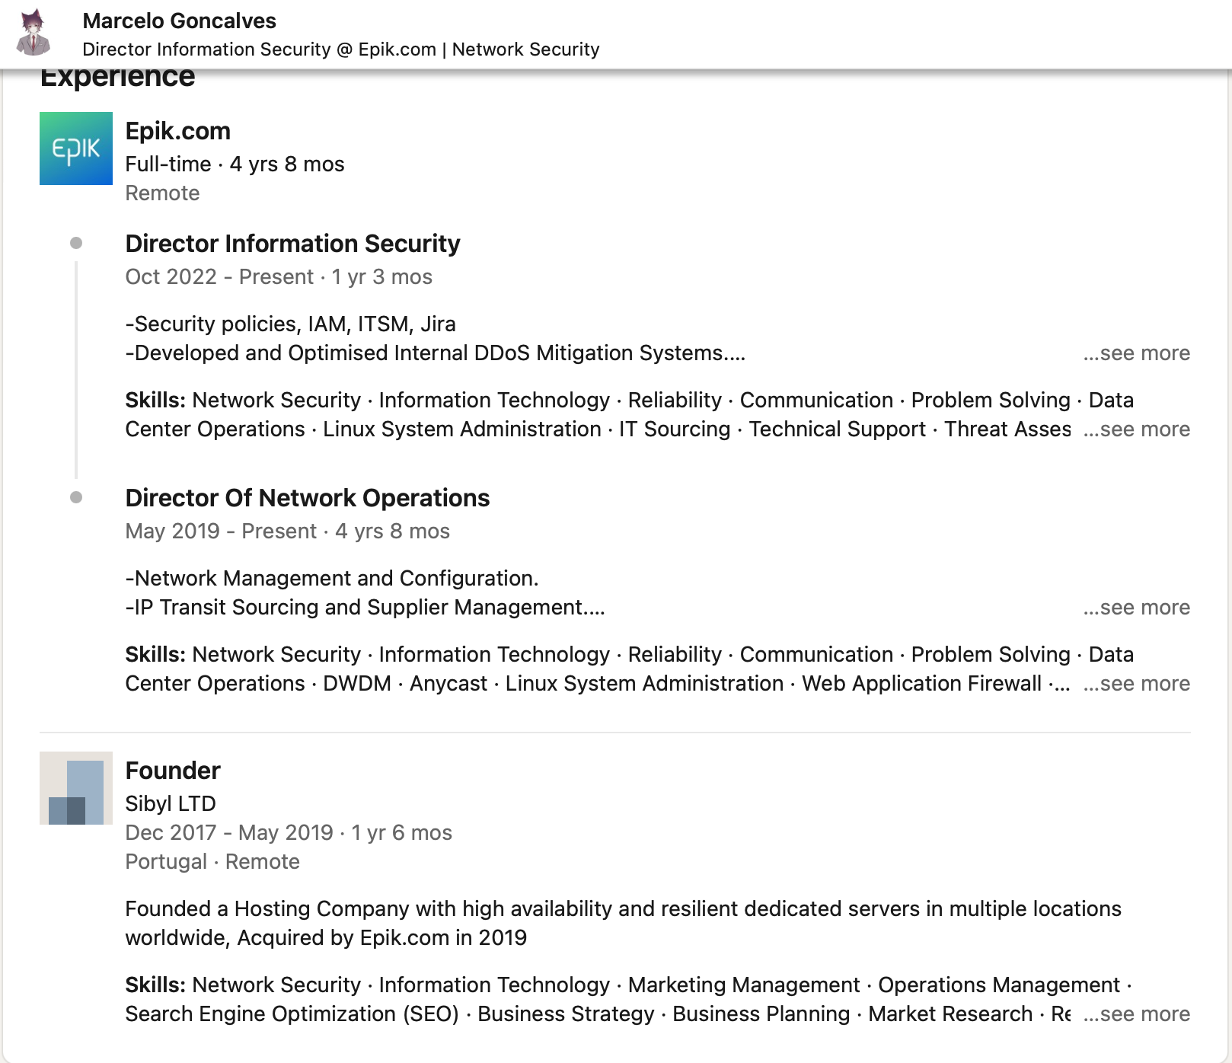Click the Experience section heading
The image size is (1232, 1063).
click(x=117, y=79)
